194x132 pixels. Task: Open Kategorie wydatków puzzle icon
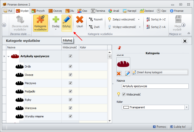[40, 20]
